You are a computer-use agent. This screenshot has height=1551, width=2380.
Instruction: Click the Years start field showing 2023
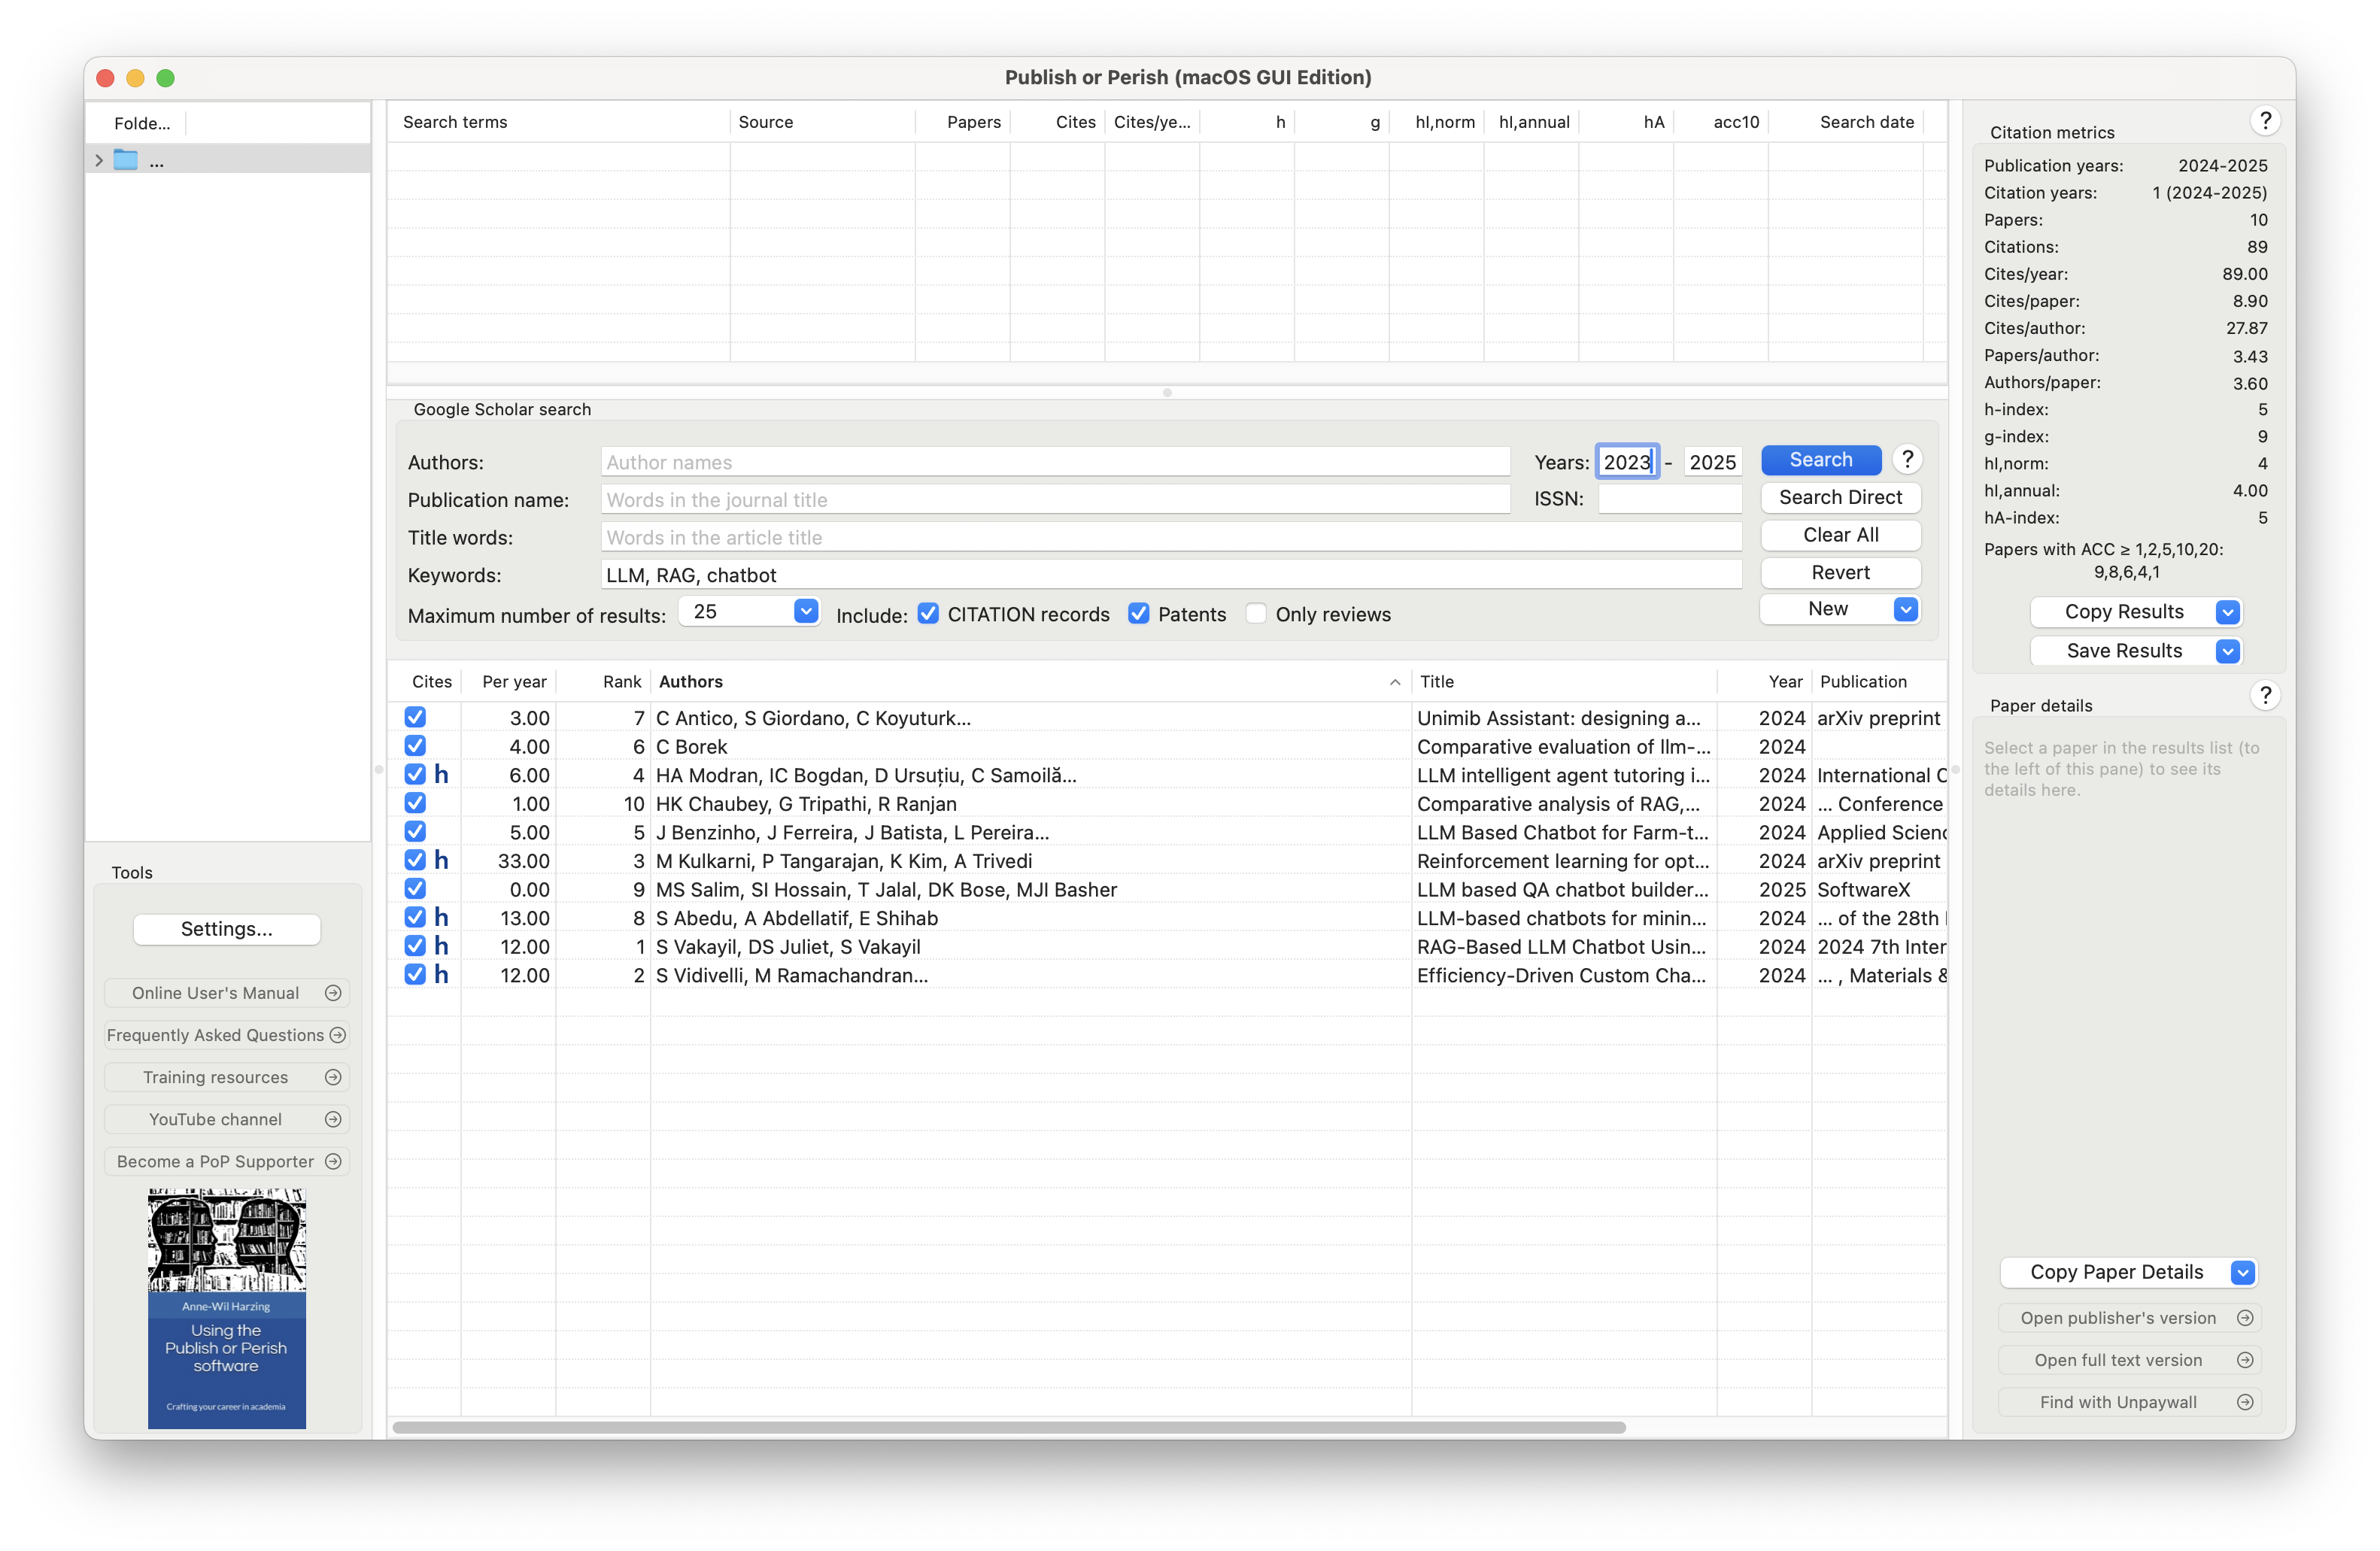click(x=1628, y=461)
